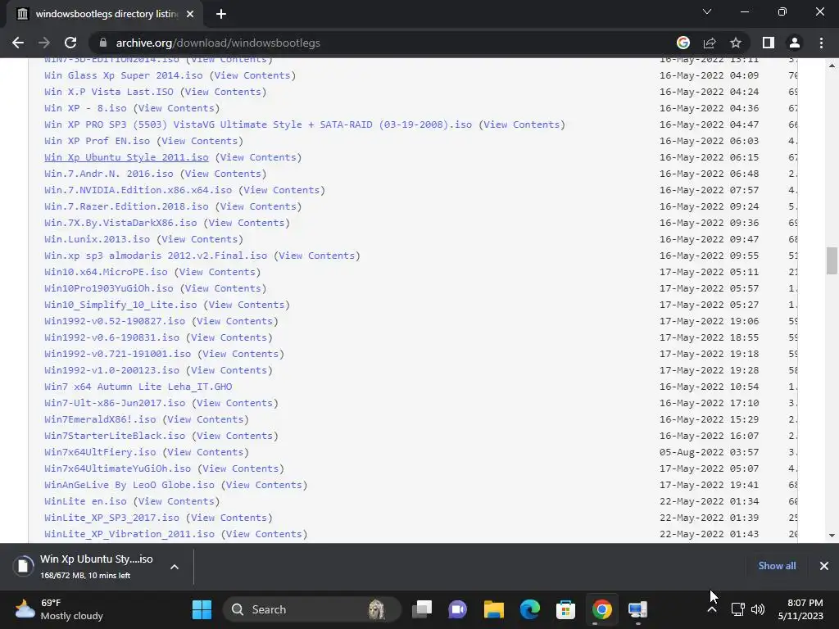The image size is (839, 629).
Task: Download Win10Pro1903YuGiOh.iso
Action: [109, 288]
